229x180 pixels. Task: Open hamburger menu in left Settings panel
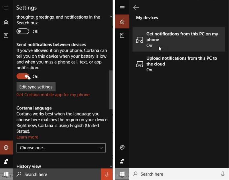click(6, 8)
